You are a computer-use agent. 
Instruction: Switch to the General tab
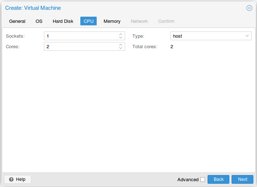[17, 21]
